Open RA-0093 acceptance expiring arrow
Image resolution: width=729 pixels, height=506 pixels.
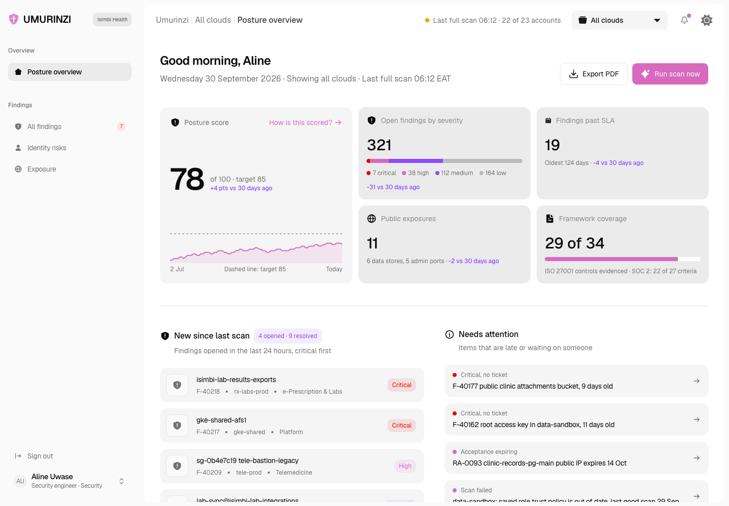click(697, 458)
